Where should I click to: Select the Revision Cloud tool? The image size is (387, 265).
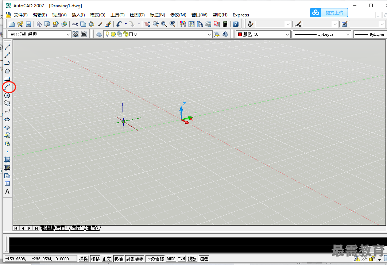[7, 103]
